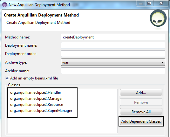Select org.arquillian.eclipse2.Handler in Classes list
170x137 pixels.
(x=36, y=92)
